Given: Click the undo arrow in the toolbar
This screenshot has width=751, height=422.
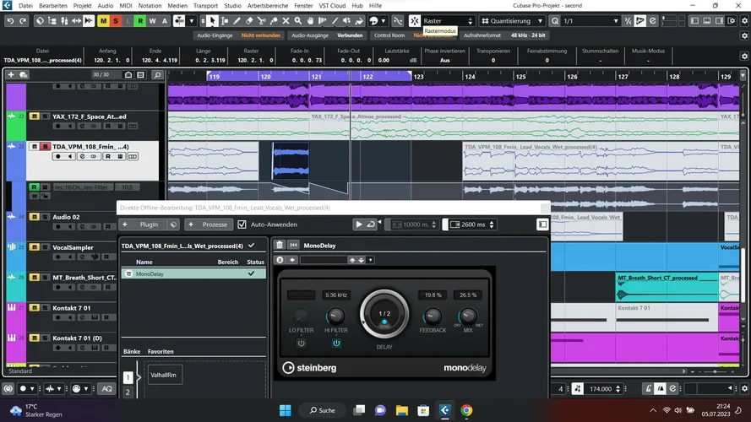Looking at the screenshot, I should 10,21.
